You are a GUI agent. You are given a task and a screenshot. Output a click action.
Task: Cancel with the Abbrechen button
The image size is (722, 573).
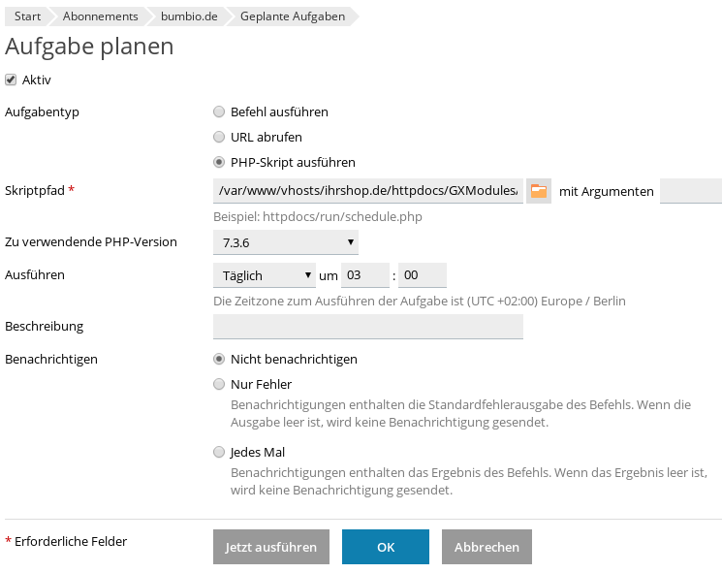487,547
